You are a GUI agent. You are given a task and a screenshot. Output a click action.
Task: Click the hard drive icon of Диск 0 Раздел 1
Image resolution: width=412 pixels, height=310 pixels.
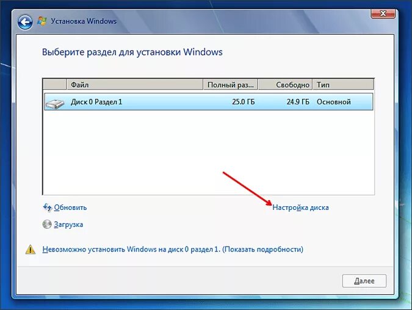pyautogui.click(x=55, y=104)
